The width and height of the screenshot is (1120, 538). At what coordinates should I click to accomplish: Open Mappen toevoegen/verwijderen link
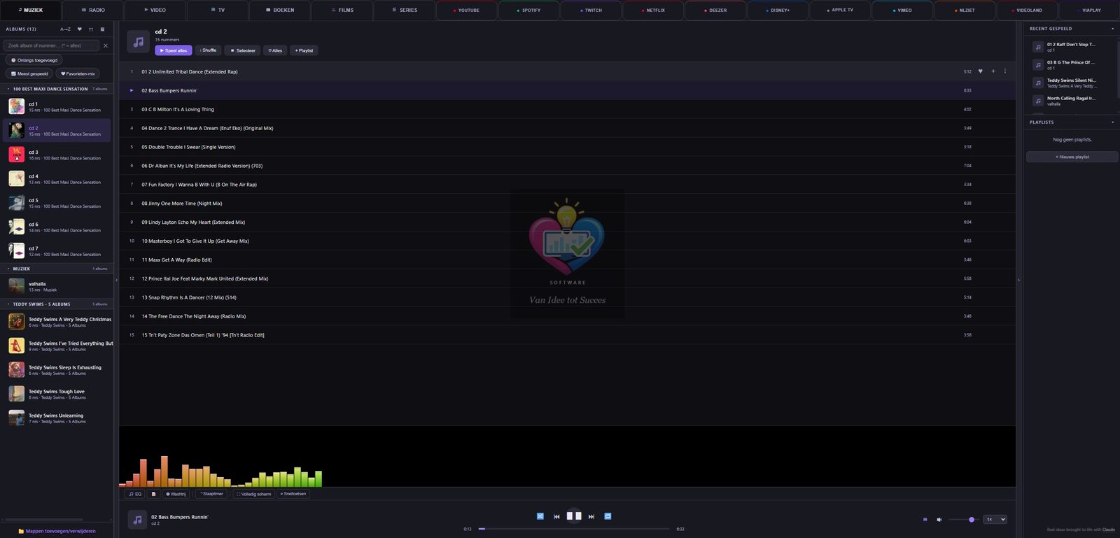[57, 531]
